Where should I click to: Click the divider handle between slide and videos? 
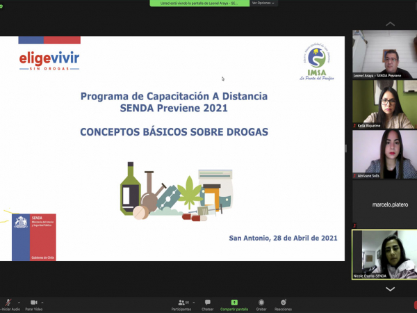tap(346, 148)
